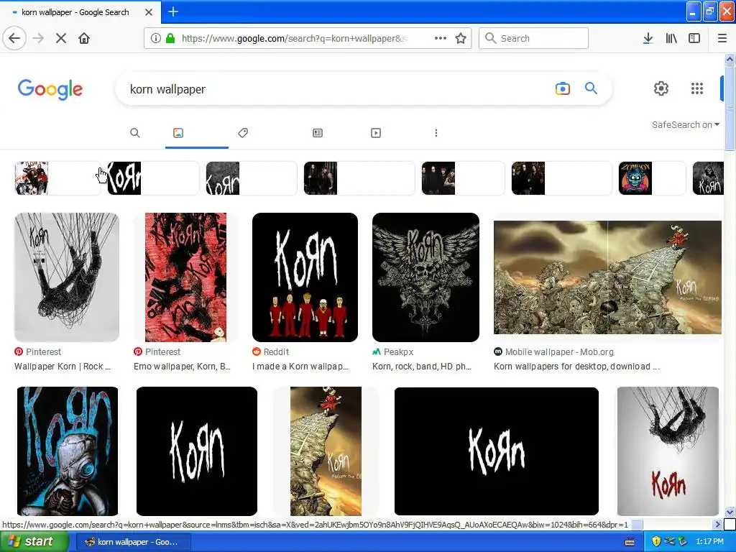The width and height of the screenshot is (736, 552).
Task: Open the Reddit cartoon band Korn image
Action: click(x=305, y=277)
